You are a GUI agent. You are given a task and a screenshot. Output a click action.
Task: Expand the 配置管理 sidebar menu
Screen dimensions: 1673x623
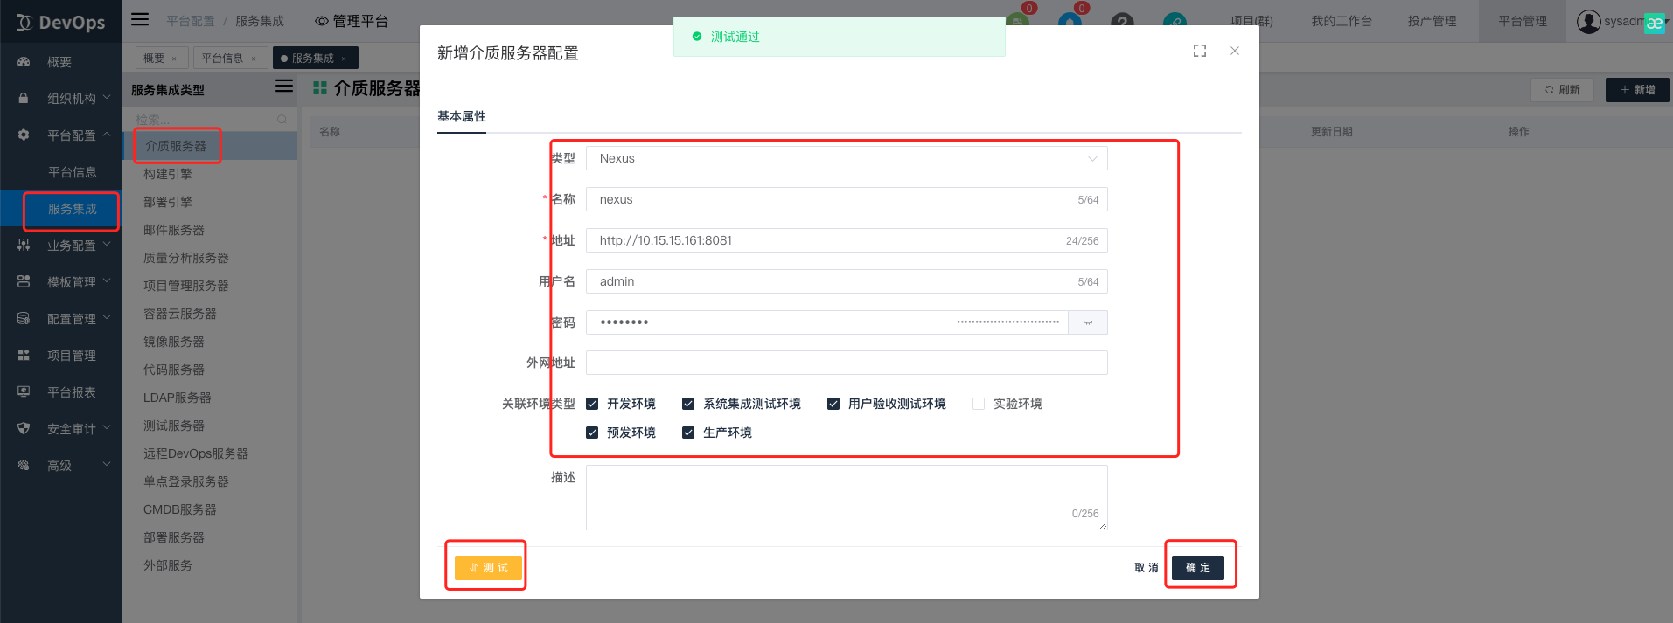(x=107, y=318)
